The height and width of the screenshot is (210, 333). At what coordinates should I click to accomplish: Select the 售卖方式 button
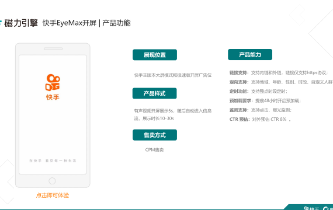tap(155, 135)
